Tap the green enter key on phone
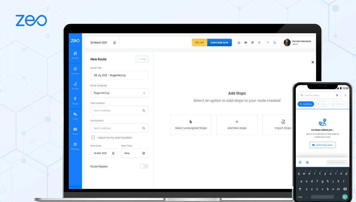356x202 pixels. pos(345,197)
